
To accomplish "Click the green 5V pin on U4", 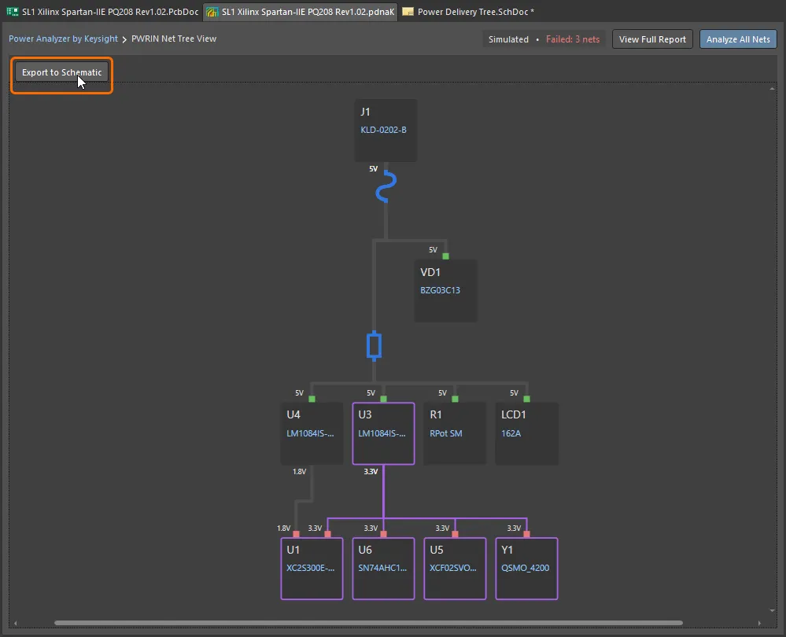I will point(312,399).
